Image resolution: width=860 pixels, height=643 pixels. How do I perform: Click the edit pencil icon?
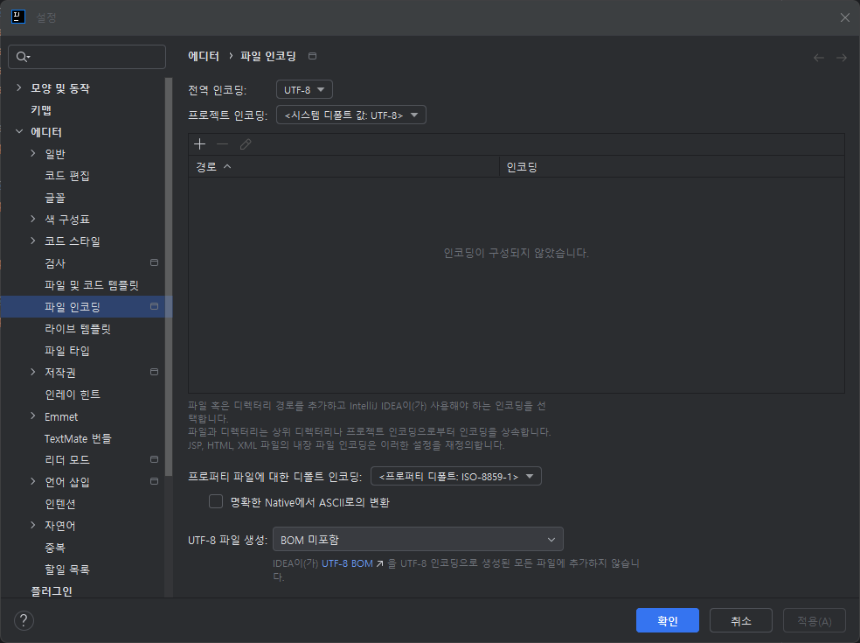[x=246, y=143]
